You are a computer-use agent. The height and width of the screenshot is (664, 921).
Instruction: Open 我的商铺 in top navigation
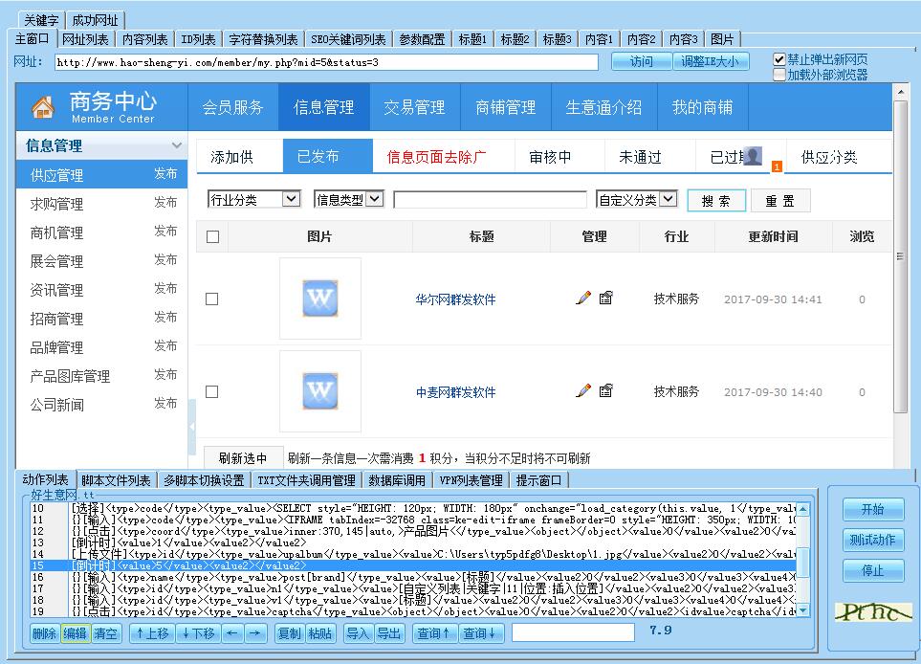pyautogui.click(x=703, y=107)
